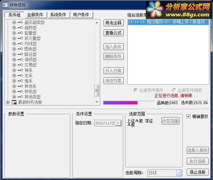Click the 保存方案 button
This screenshot has height=180, width=213.
113,81
